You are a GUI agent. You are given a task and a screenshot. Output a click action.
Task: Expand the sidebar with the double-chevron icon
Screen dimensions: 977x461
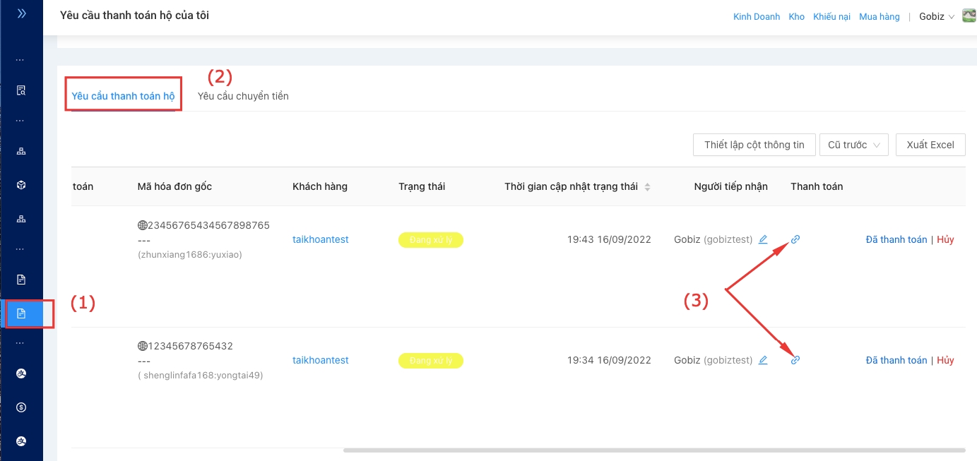21,13
